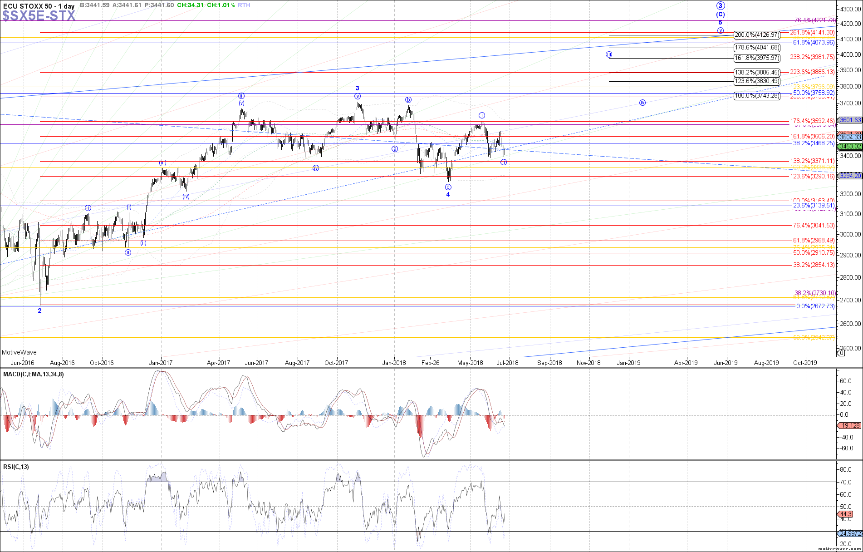Viewport: 863px width, 552px height.
Task: Select the 161.8%(3975.97) extension label
Action: click(757, 58)
